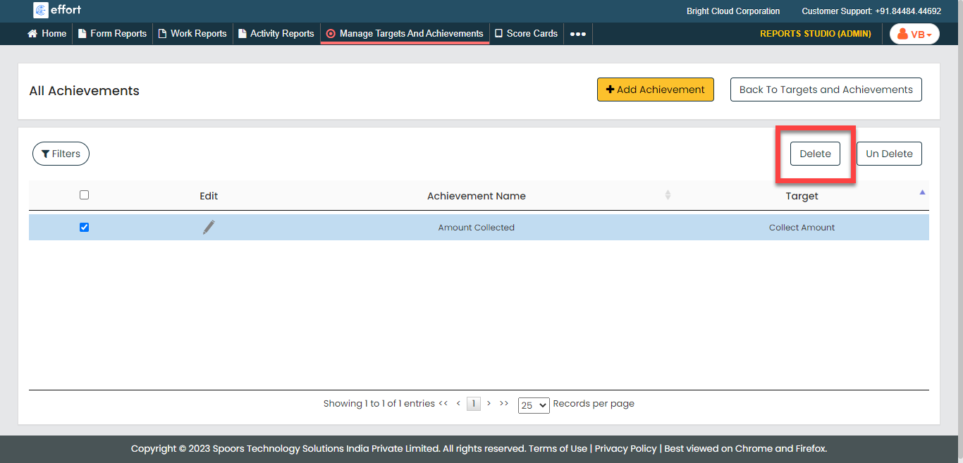Switch to Score Cards tab

tap(526, 33)
